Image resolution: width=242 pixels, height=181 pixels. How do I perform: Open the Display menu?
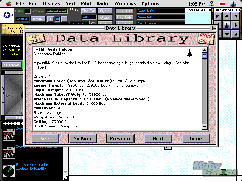coord(52,3)
